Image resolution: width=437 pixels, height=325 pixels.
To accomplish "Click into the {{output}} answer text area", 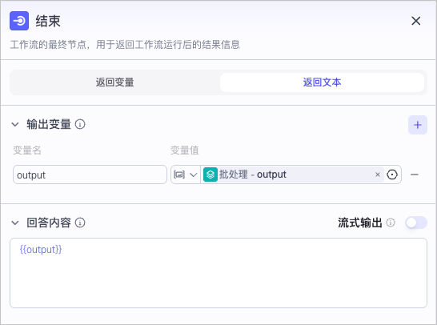I will point(218,273).
